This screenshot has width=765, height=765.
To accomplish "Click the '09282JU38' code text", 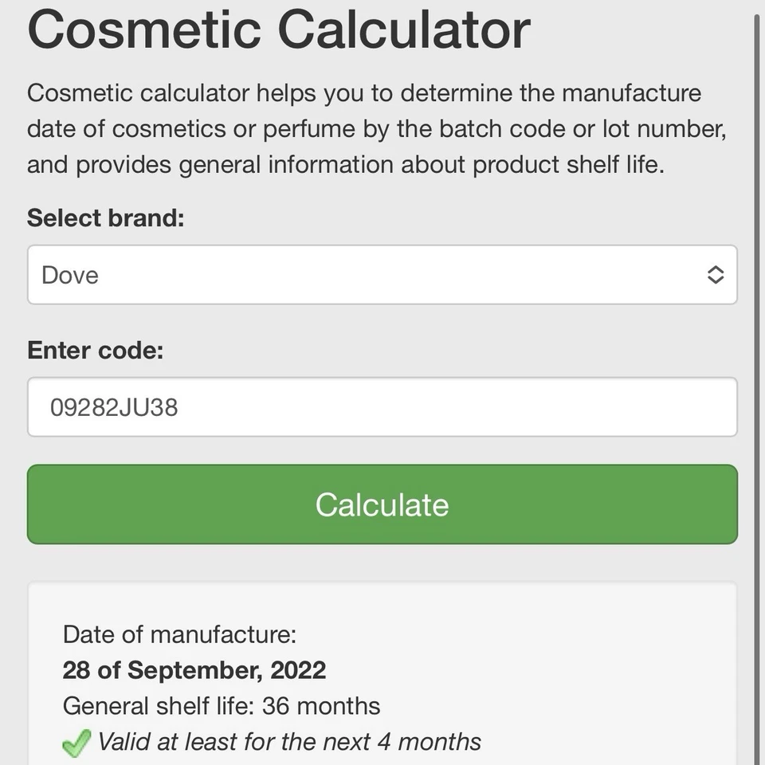I will click(x=114, y=408).
